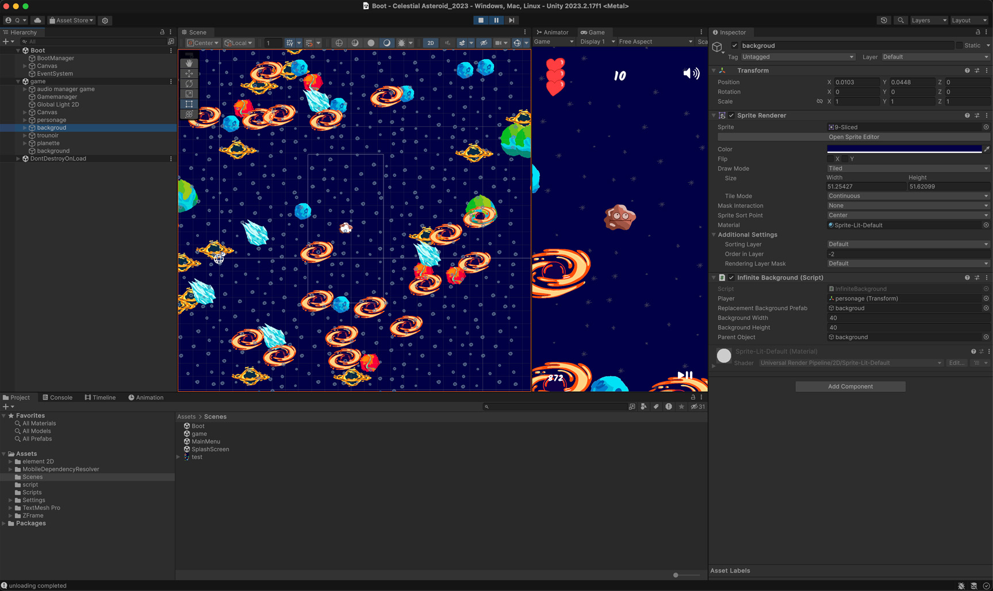Open the Sprite Renderer color swatch
993x591 pixels.
coord(904,149)
